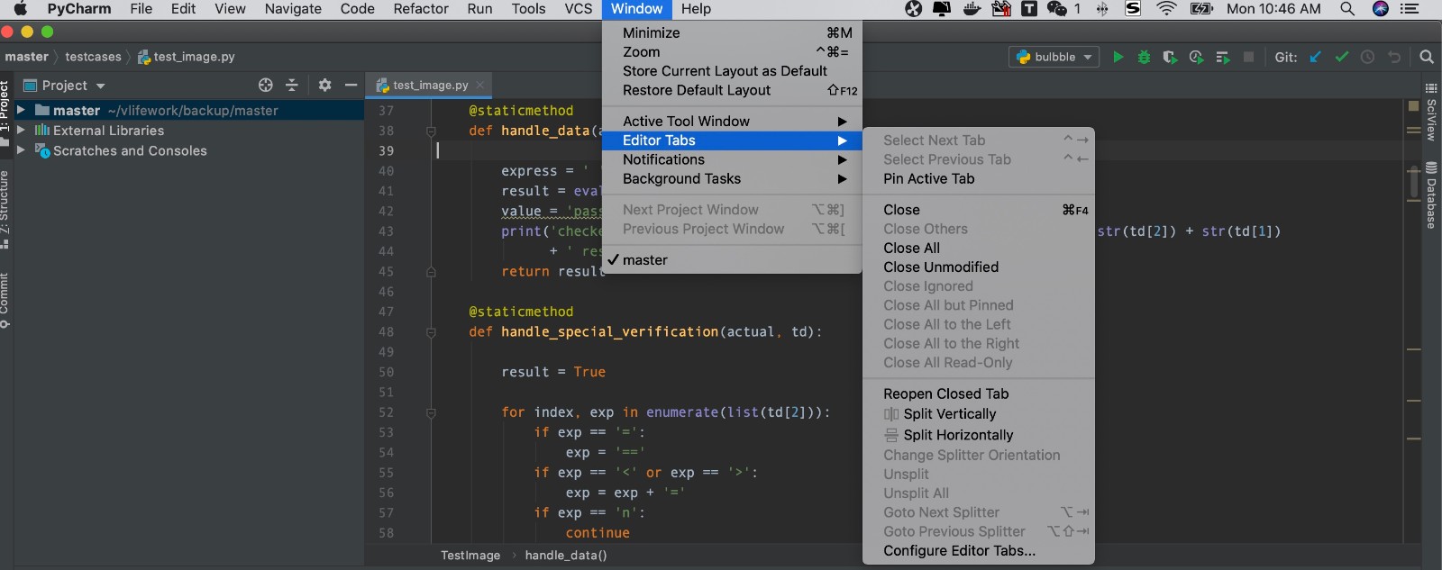Open Notifications submenu
The height and width of the screenshot is (570, 1442).
tap(732, 159)
